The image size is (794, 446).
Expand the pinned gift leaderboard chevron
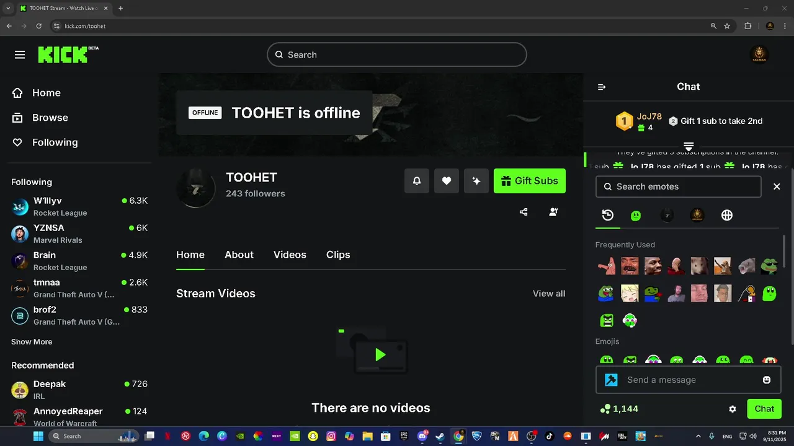[x=689, y=146]
